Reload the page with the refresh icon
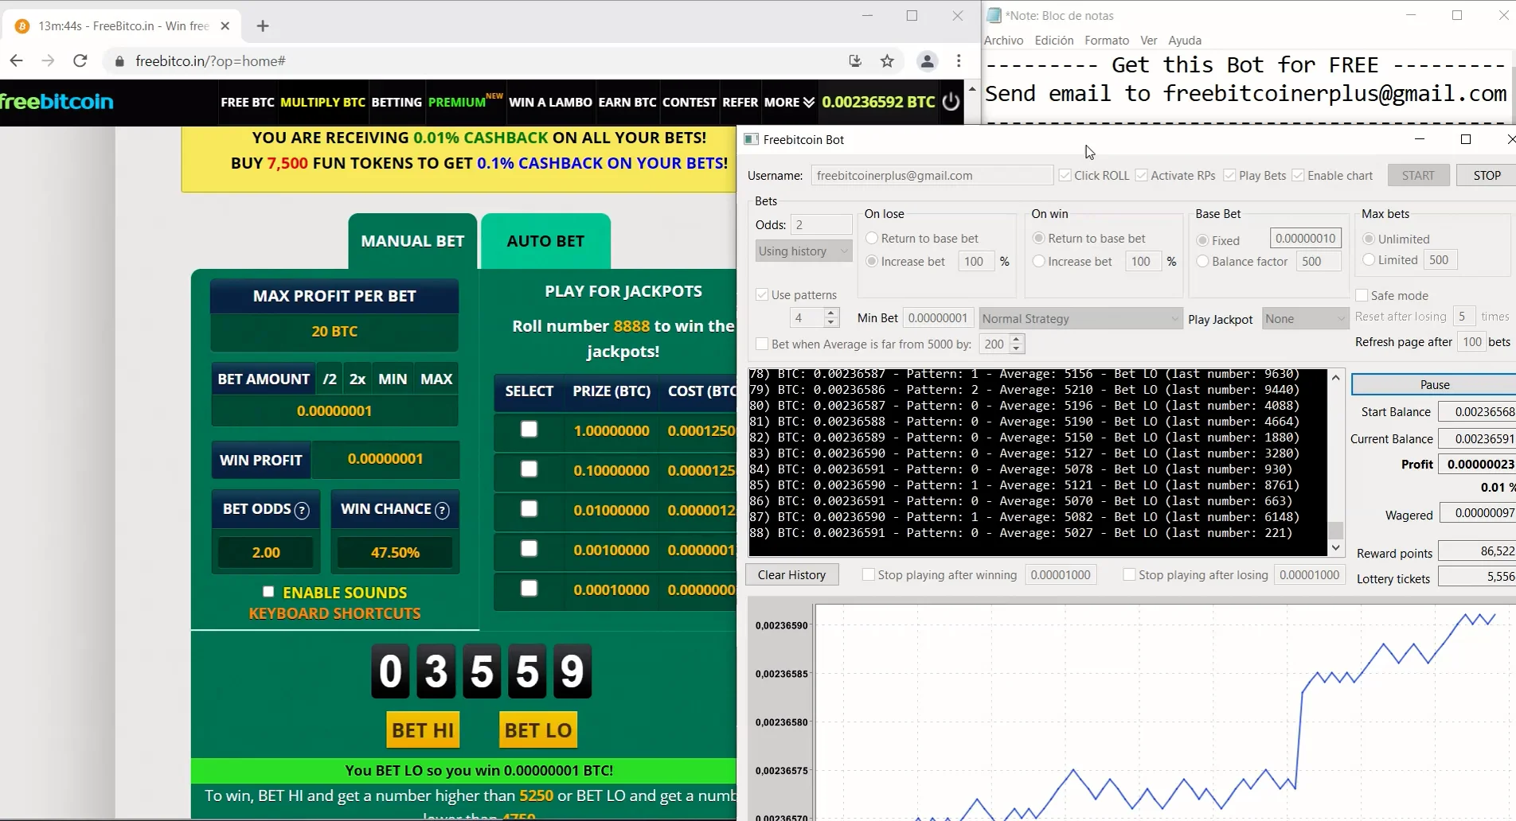 pyautogui.click(x=80, y=60)
